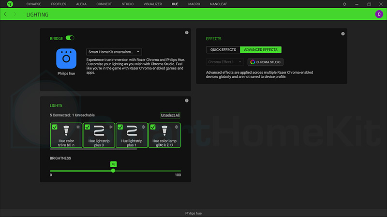
Task: Switch to Quick Effects
Action: coord(223,50)
